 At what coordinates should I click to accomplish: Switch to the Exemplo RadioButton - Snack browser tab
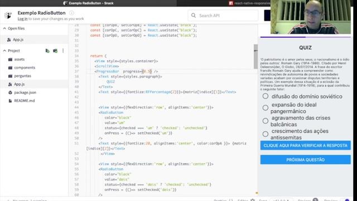[x=88, y=3]
